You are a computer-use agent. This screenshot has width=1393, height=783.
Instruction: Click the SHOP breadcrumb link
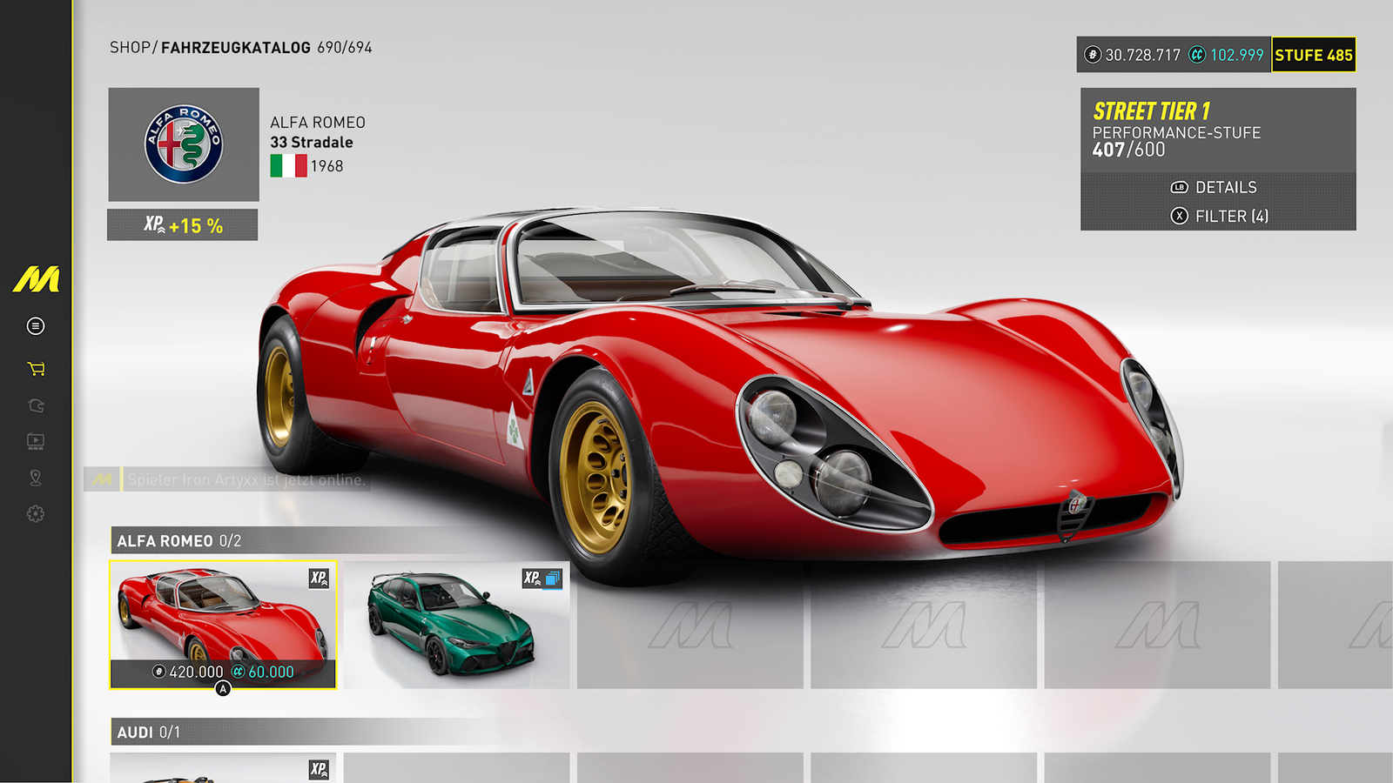[131, 48]
